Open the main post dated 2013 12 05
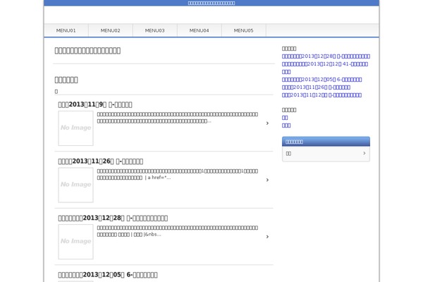This screenshot has width=423, height=282. (x=108, y=274)
